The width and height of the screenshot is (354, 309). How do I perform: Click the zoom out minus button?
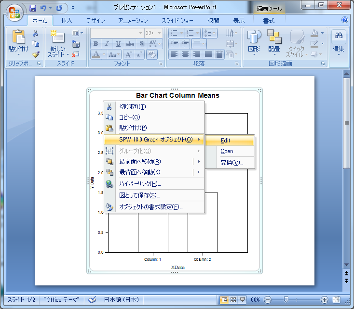click(x=268, y=300)
